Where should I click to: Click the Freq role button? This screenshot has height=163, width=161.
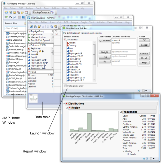(x=105, y=57)
